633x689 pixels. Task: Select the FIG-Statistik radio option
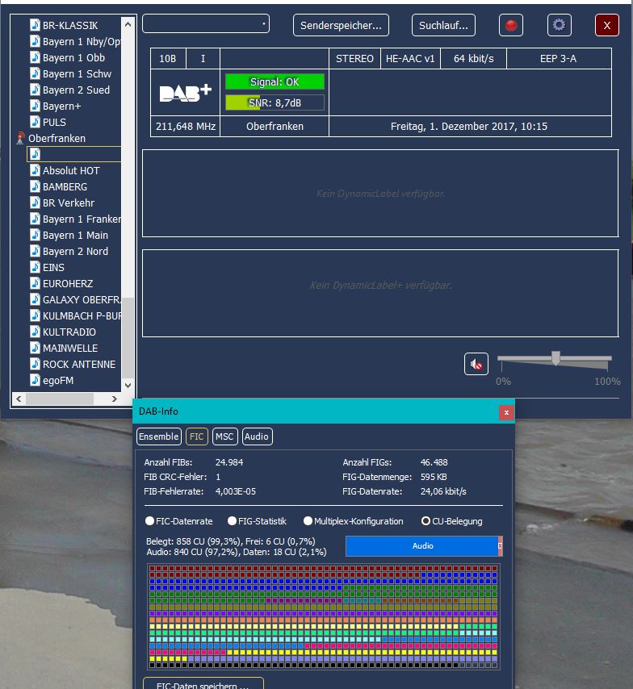coord(233,521)
